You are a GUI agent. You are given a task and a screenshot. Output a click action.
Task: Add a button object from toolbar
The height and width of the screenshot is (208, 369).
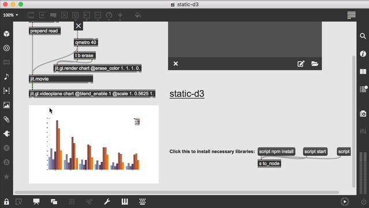pyautogui.click(x=76, y=16)
